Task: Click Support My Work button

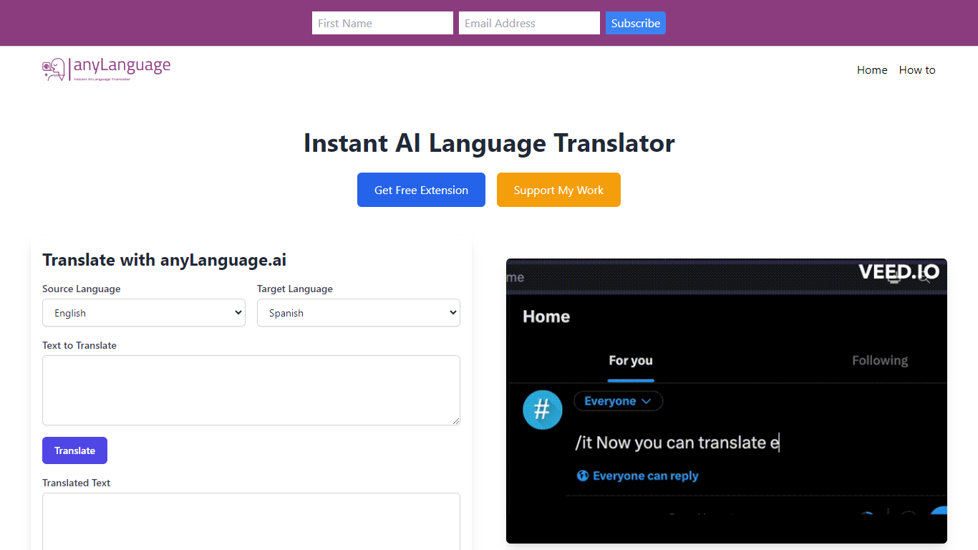Action: (x=558, y=190)
